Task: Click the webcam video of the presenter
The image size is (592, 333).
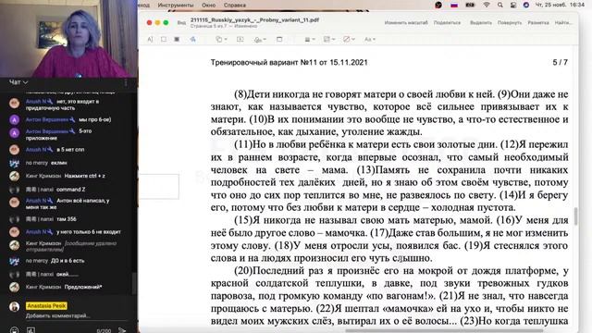Action: pos(68,39)
